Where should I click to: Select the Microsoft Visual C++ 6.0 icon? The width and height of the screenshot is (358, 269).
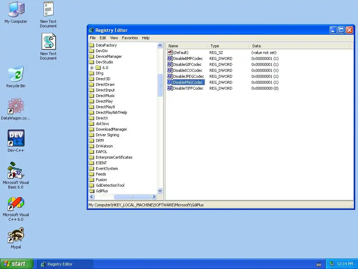(16, 204)
